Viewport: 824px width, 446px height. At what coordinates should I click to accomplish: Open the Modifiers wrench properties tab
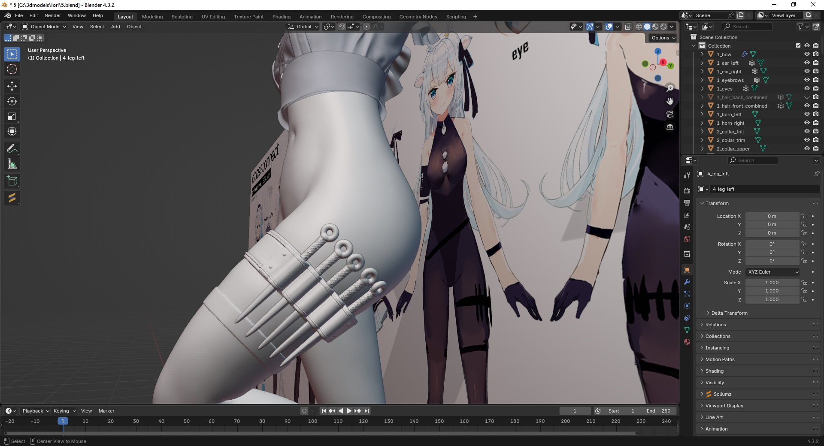click(x=687, y=282)
